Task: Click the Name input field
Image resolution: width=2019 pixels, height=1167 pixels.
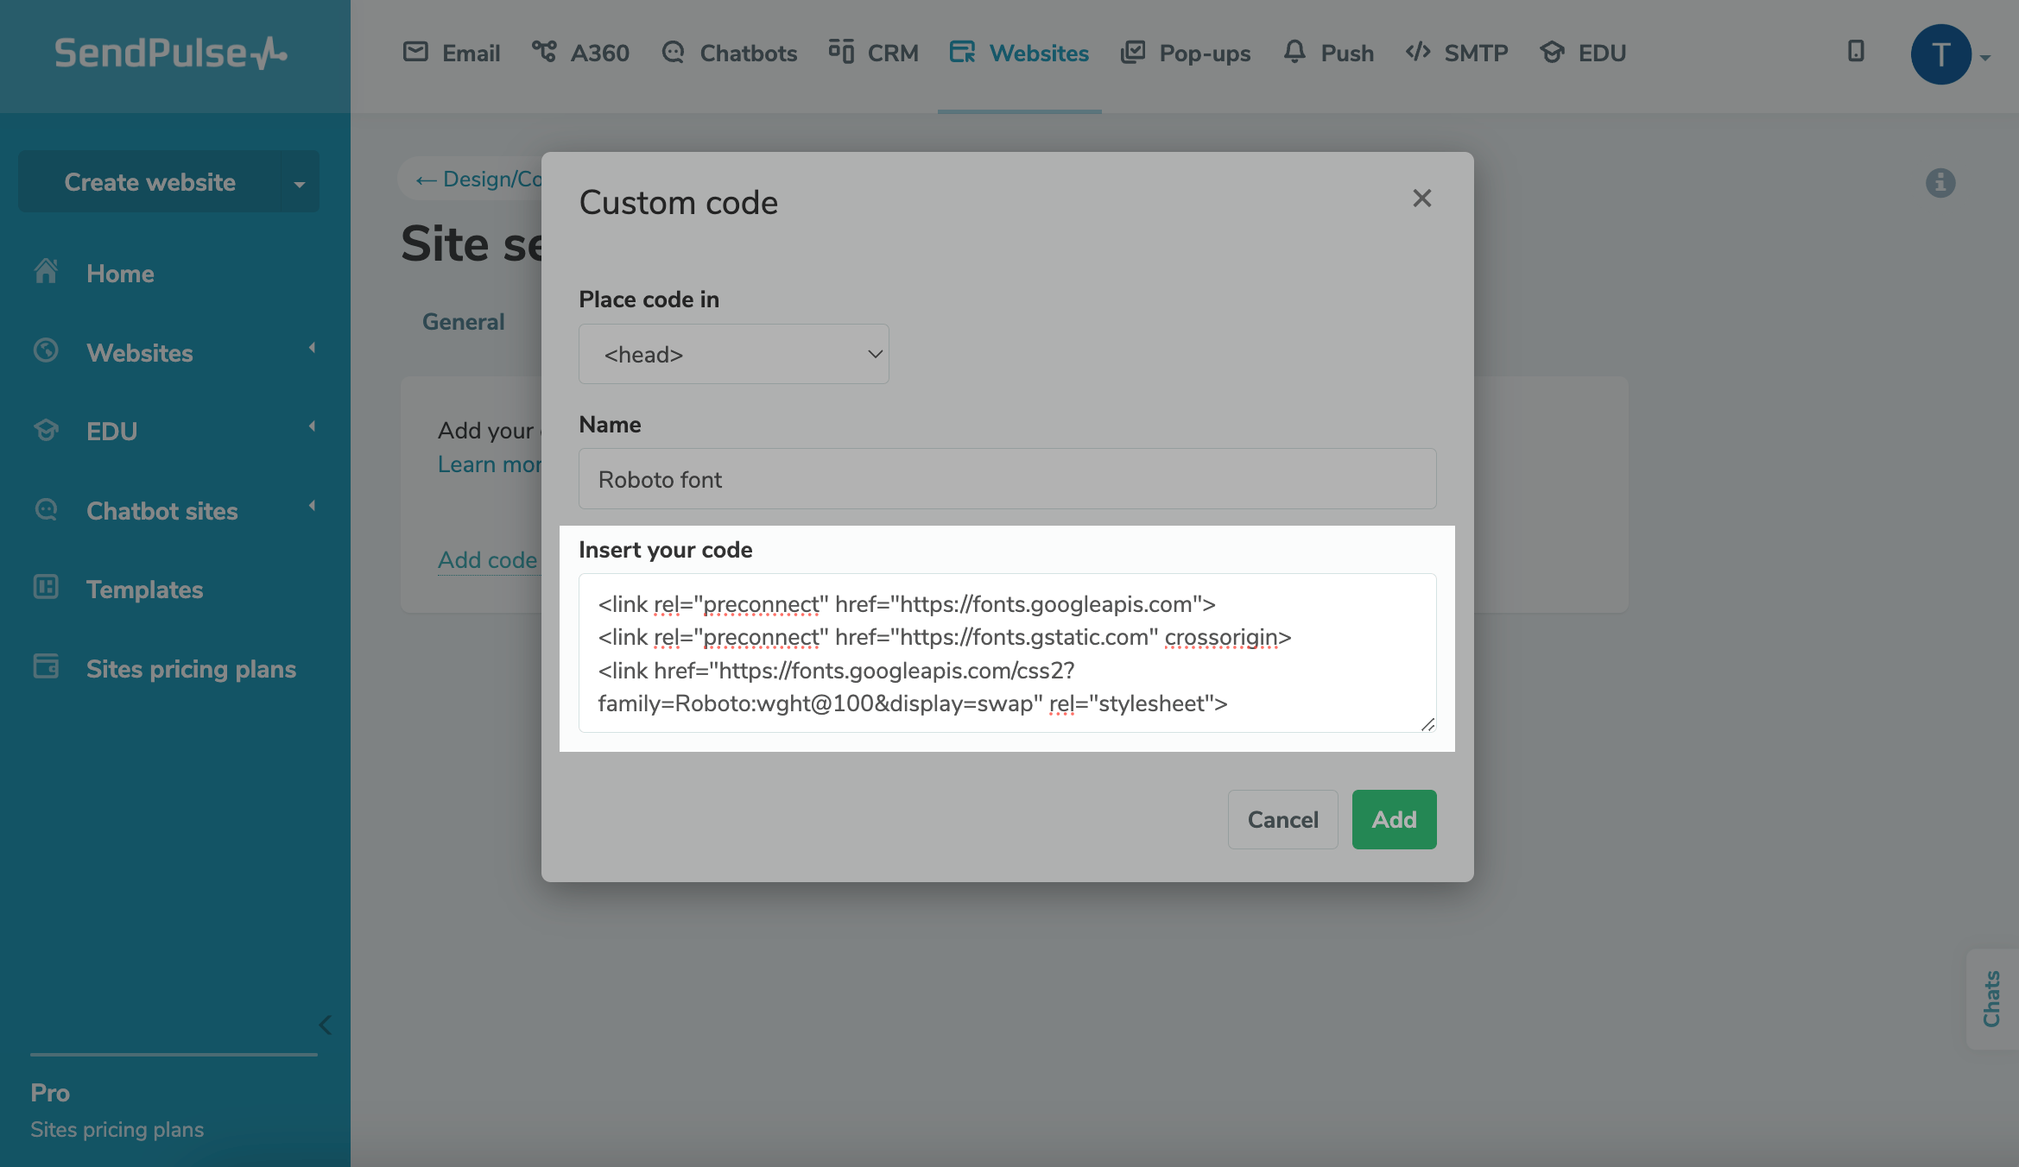Action: (1007, 479)
